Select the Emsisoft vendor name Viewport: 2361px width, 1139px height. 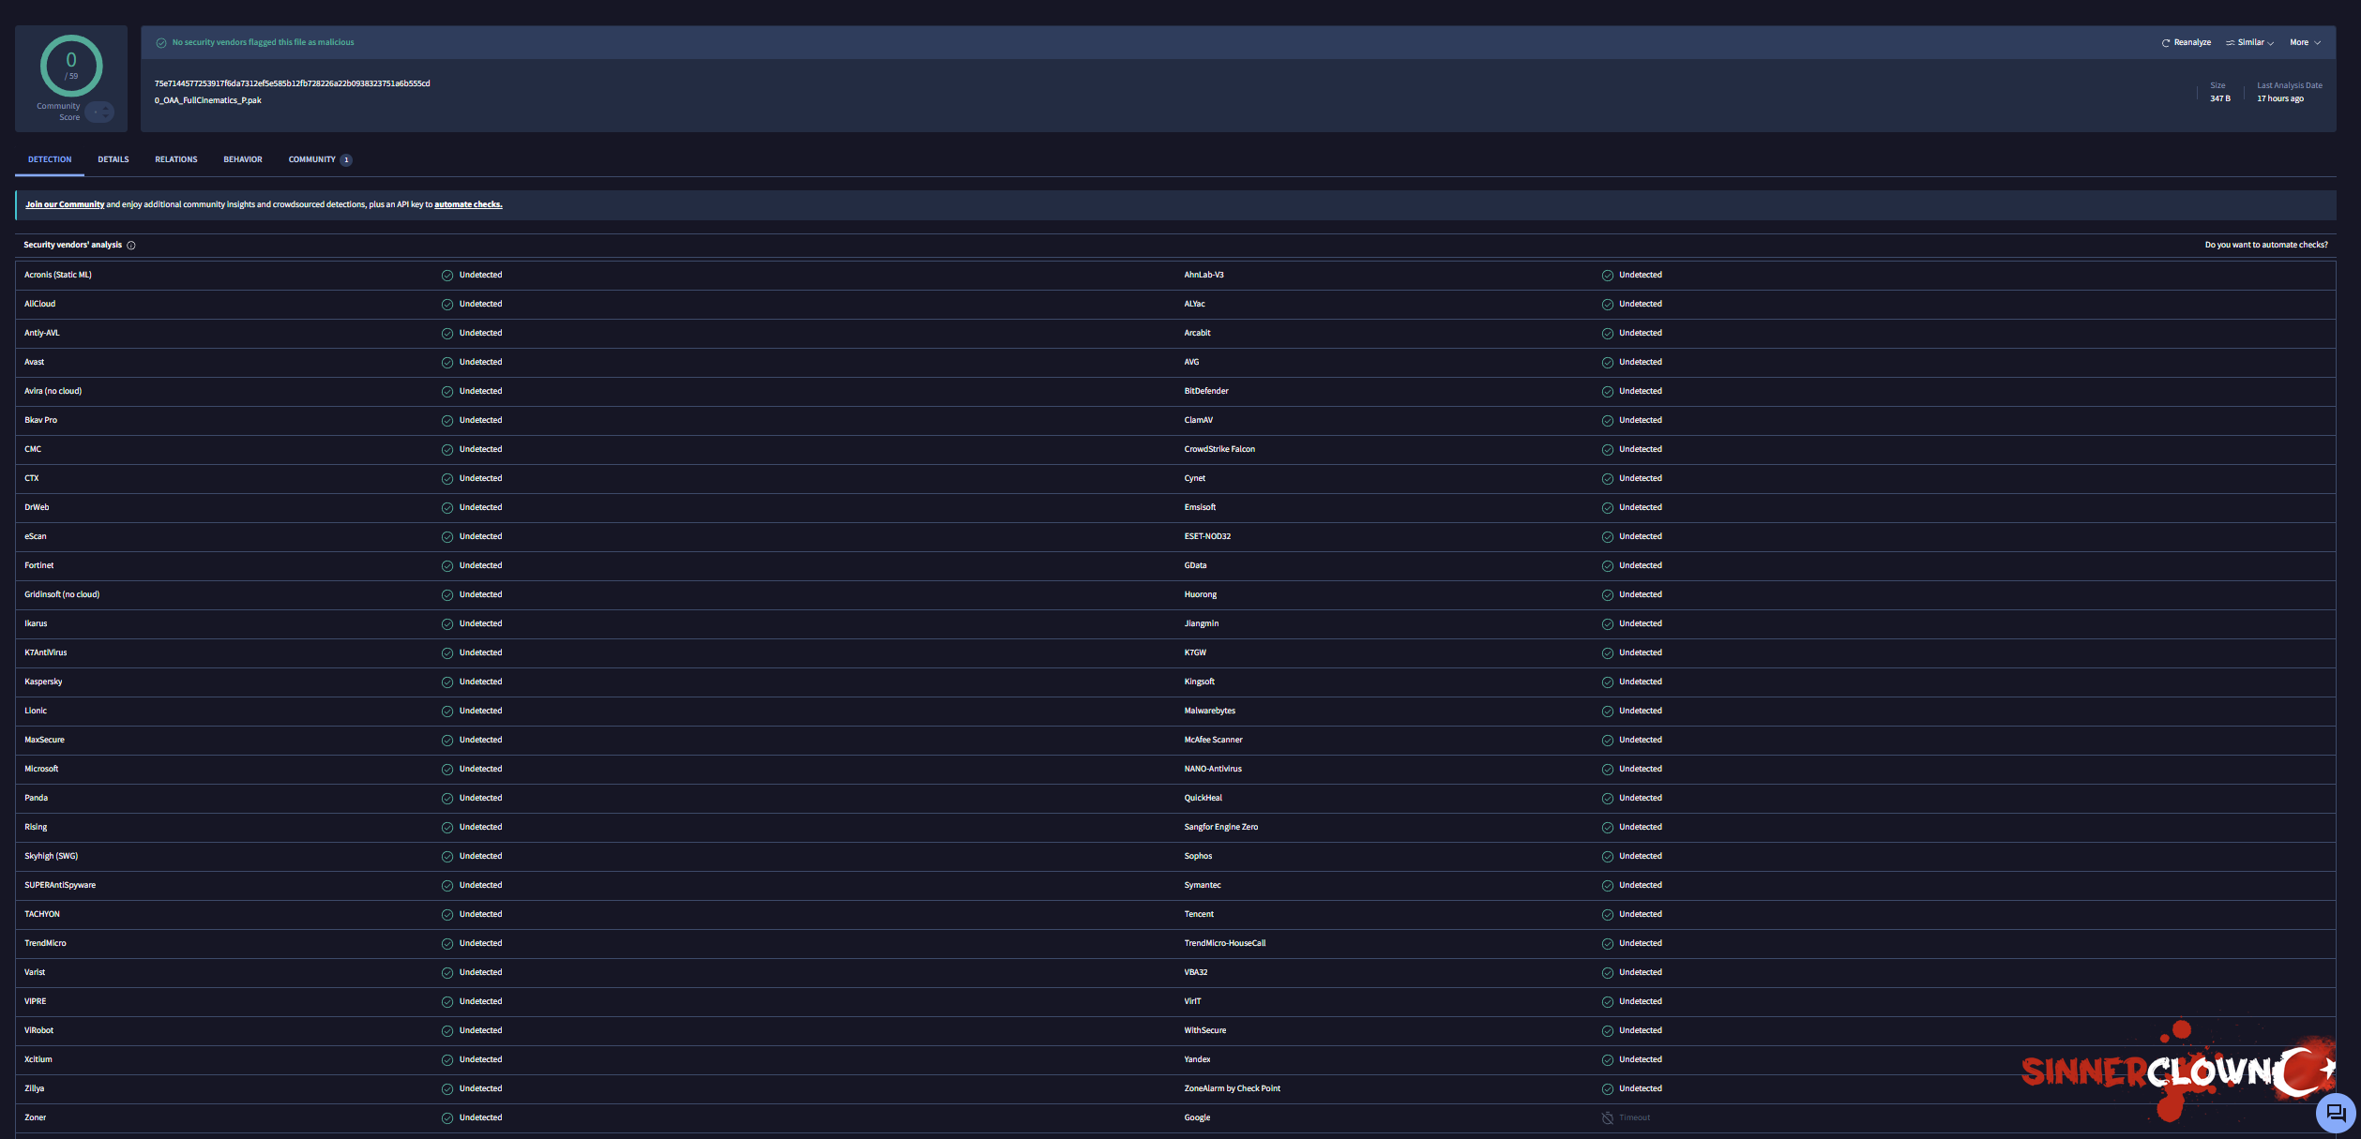(x=1200, y=507)
